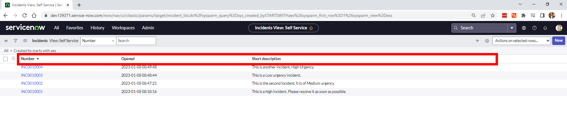Open incident INC0010003
Viewport: 567px width, 114px height.
[x=32, y=75]
